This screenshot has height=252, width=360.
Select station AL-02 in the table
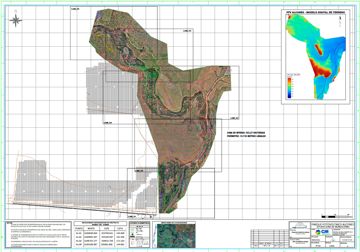[x=79, y=237]
